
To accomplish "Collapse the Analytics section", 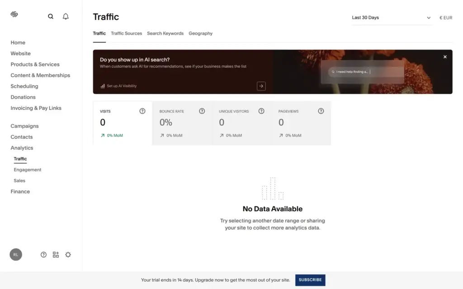I will pyautogui.click(x=22, y=148).
